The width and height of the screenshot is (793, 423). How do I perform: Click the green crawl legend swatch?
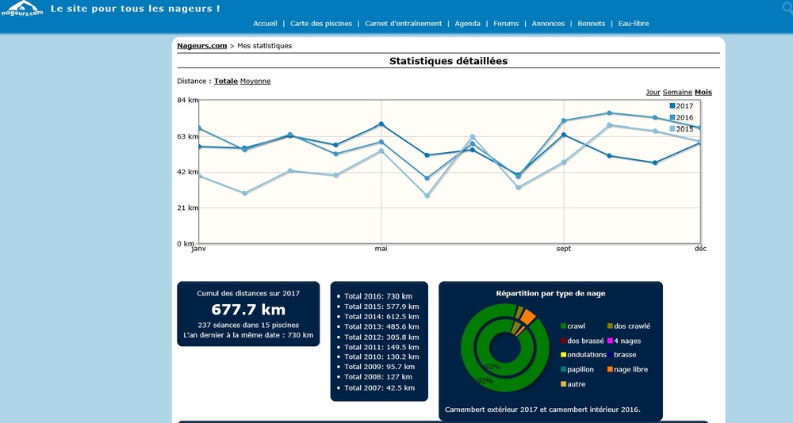point(563,326)
